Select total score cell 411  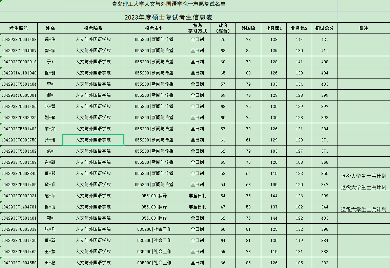(x=325, y=50)
